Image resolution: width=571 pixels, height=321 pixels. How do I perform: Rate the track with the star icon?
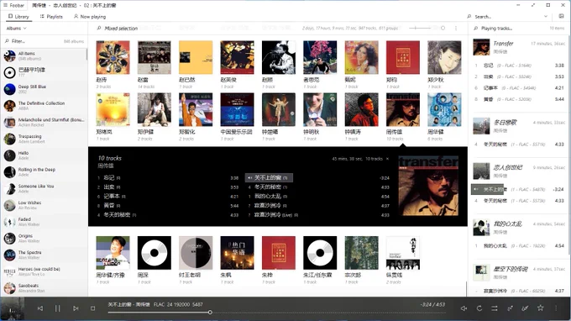pos(541,308)
